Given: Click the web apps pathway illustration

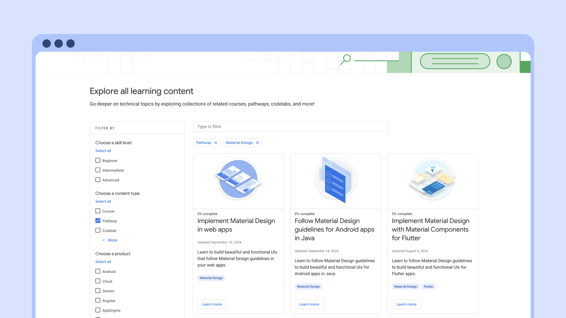Looking at the screenshot, I should click(238, 181).
